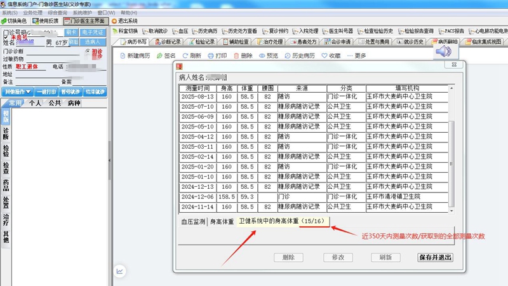
Task: Click 玉环市清港镇卫生院 cell
Action: click(407, 197)
